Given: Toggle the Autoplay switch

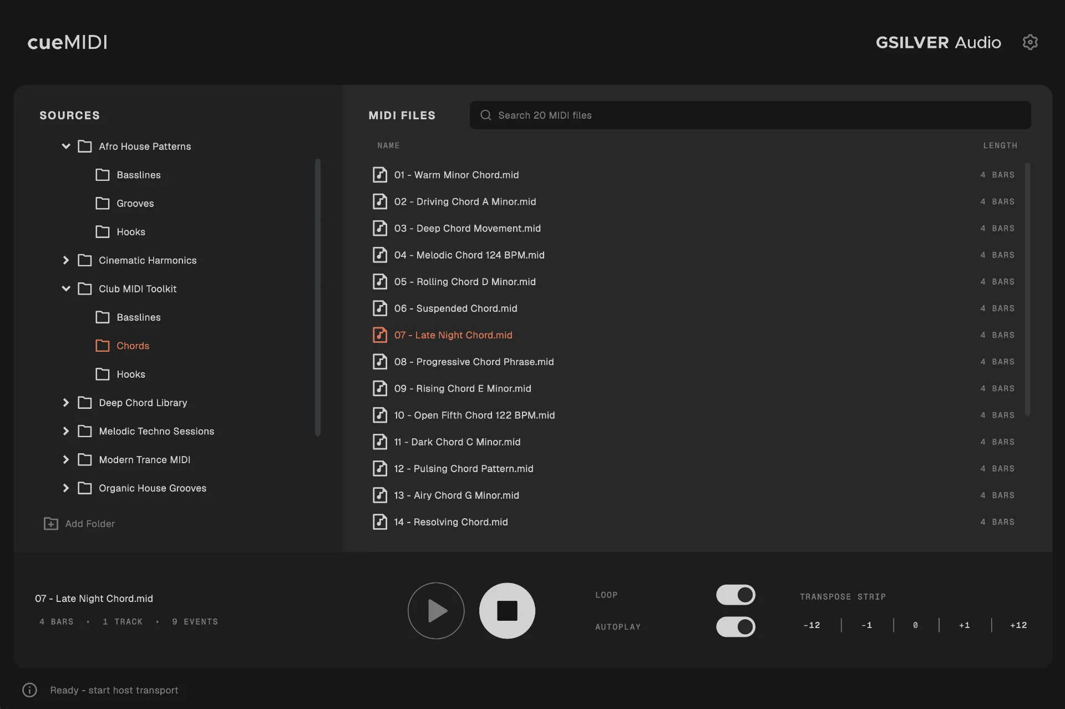Looking at the screenshot, I should [736, 627].
